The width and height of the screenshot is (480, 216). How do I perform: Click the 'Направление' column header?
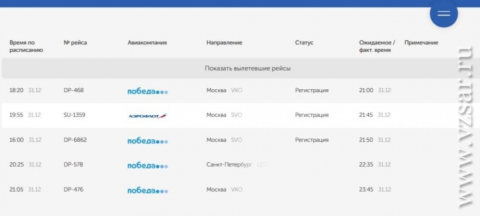pyautogui.click(x=224, y=43)
